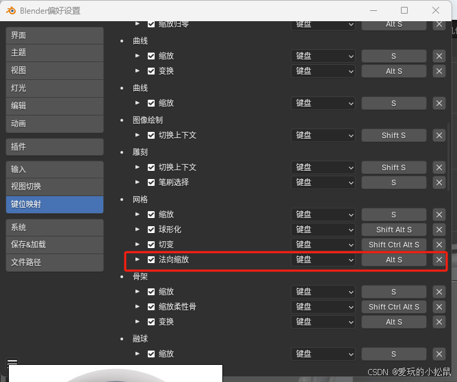Expand the 法向缩放 entry details
The width and height of the screenshot is (457, 382).
[x=138, y=259]
